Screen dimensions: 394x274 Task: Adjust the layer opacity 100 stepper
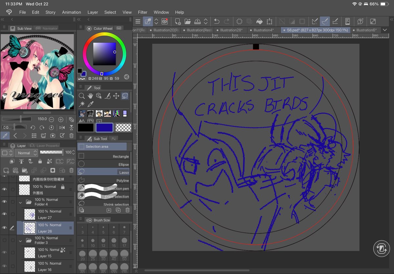pos(73,153)
